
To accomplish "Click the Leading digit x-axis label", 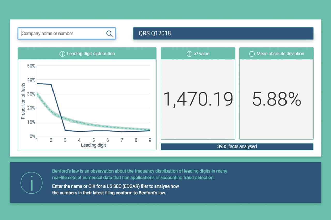I will pyautogui.click(x=93, y=145).
